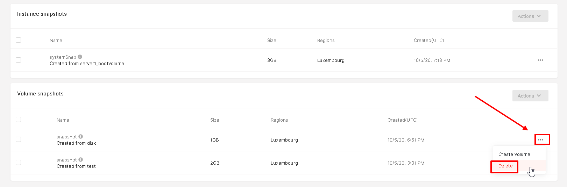Click the systemSnap snapshot name
Screen dimensions: 567x187
(x=63, y=57)
